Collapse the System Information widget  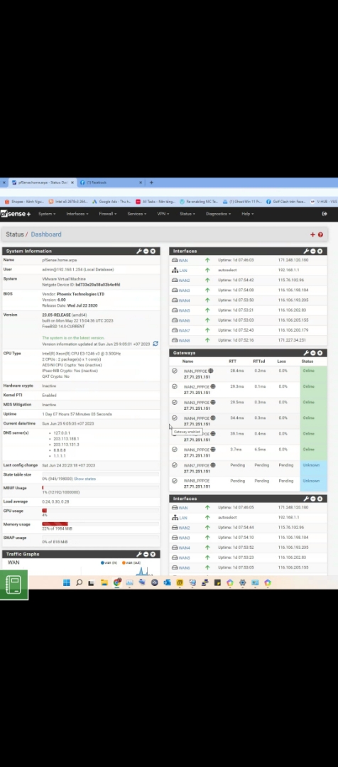pyautogui.click(x=146, y=251)
